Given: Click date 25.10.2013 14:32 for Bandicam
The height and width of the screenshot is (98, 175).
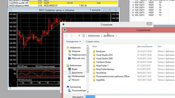Looking at the screenshot, I should 144,51.
